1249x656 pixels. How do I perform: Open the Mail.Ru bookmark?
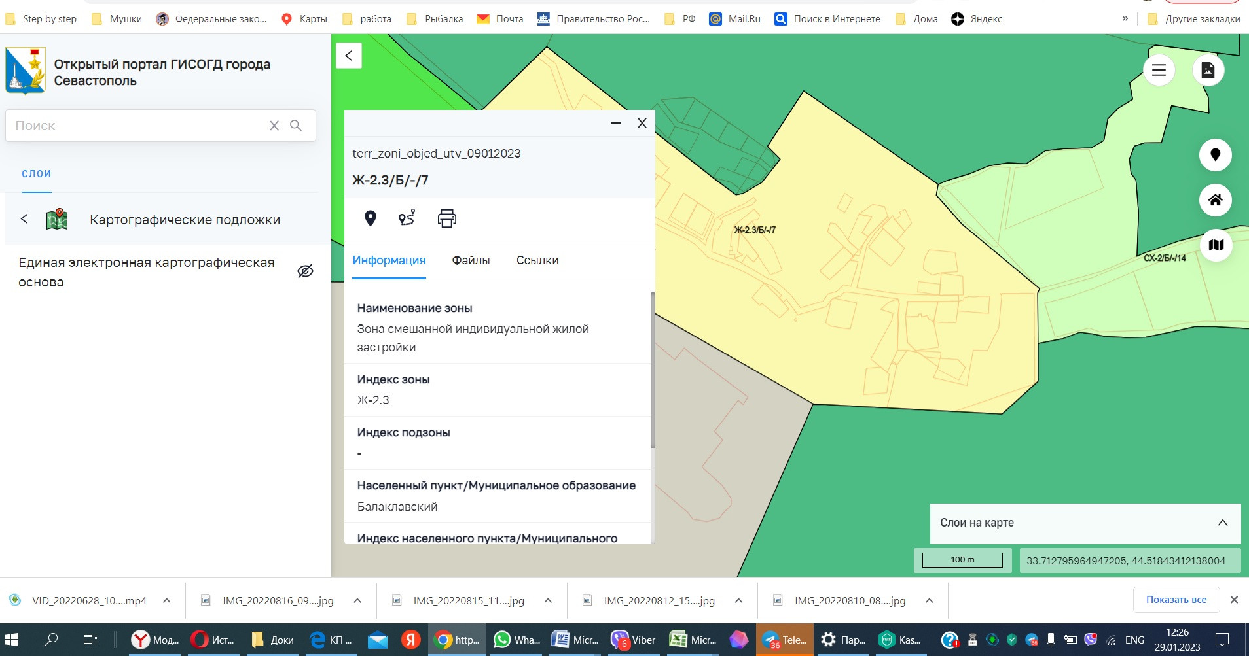tap(735, 19)
